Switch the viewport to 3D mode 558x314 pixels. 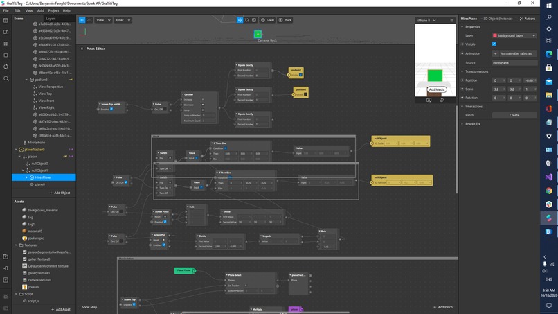pyautogui.click(x=82, y=20)
